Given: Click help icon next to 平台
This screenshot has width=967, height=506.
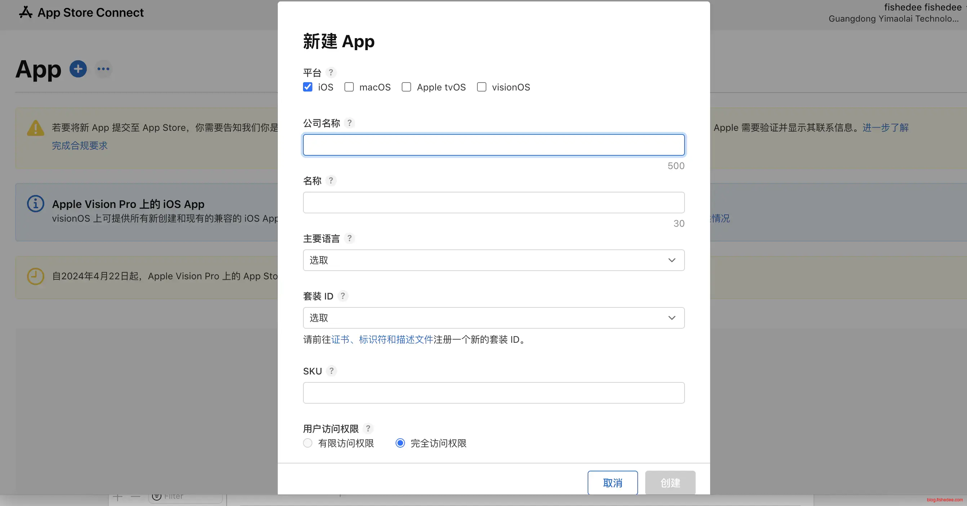Looking at the screenshot, I should pyautogui.click(x=331, y=72).
